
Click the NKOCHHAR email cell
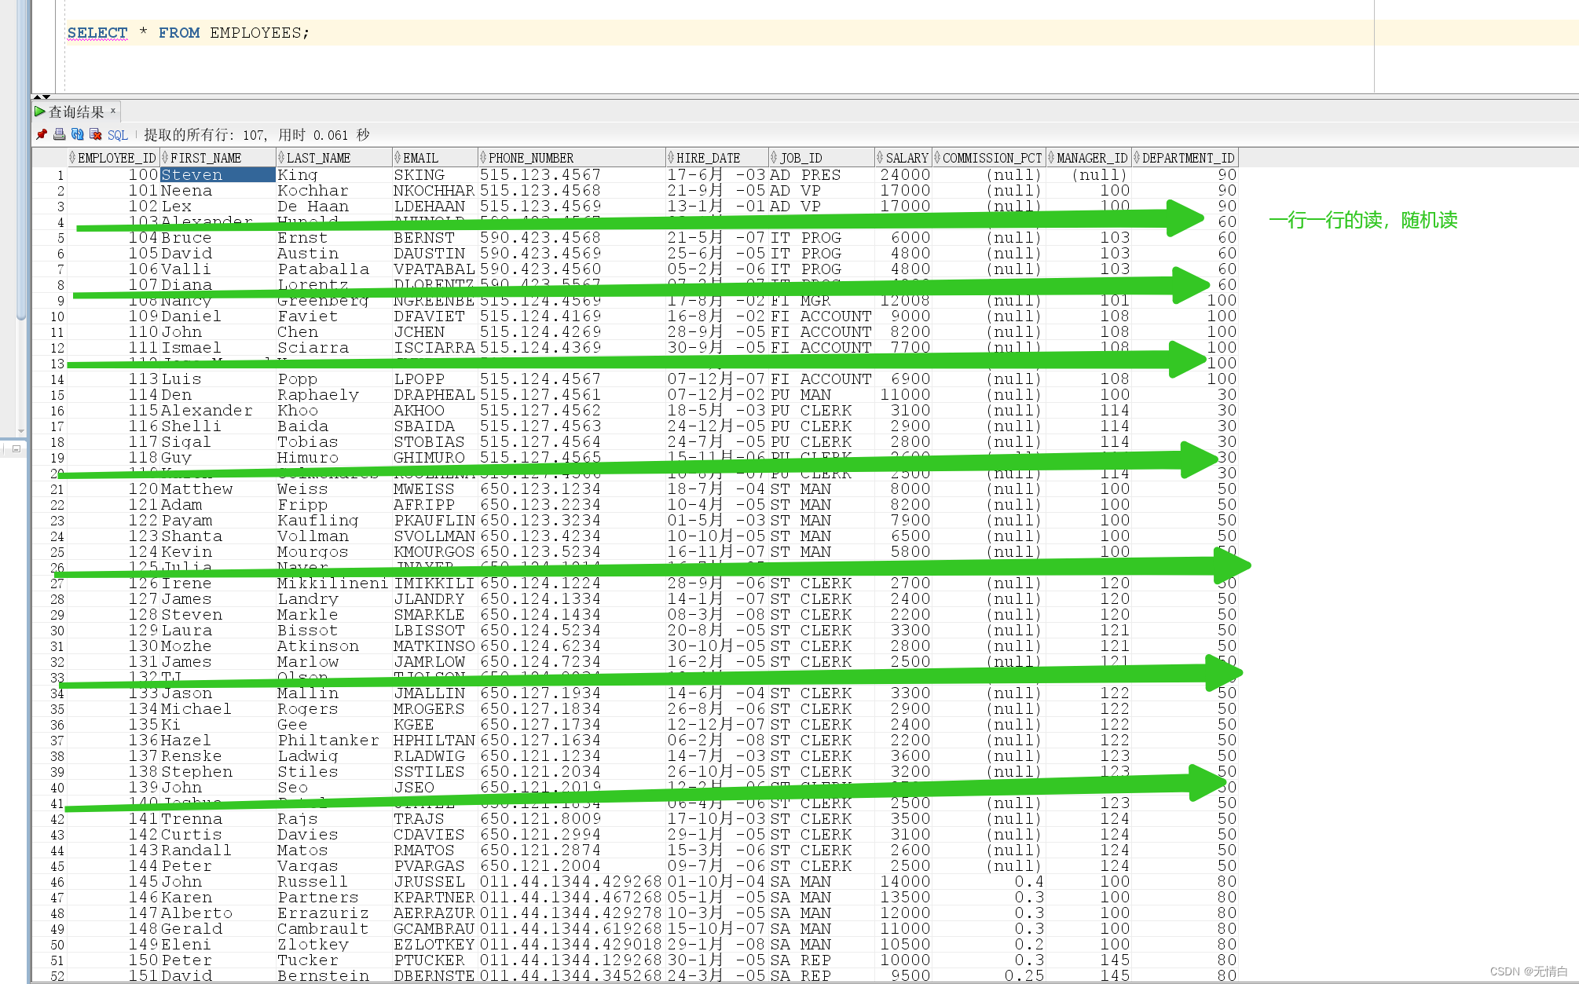click(434, 191)
